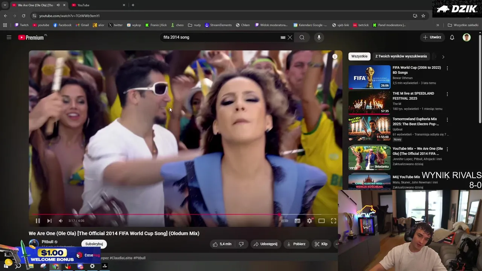Select 'Z Twoich wyników wyszukiwania' chip
This screenshot has height=271, width=482.
(401, 56)
